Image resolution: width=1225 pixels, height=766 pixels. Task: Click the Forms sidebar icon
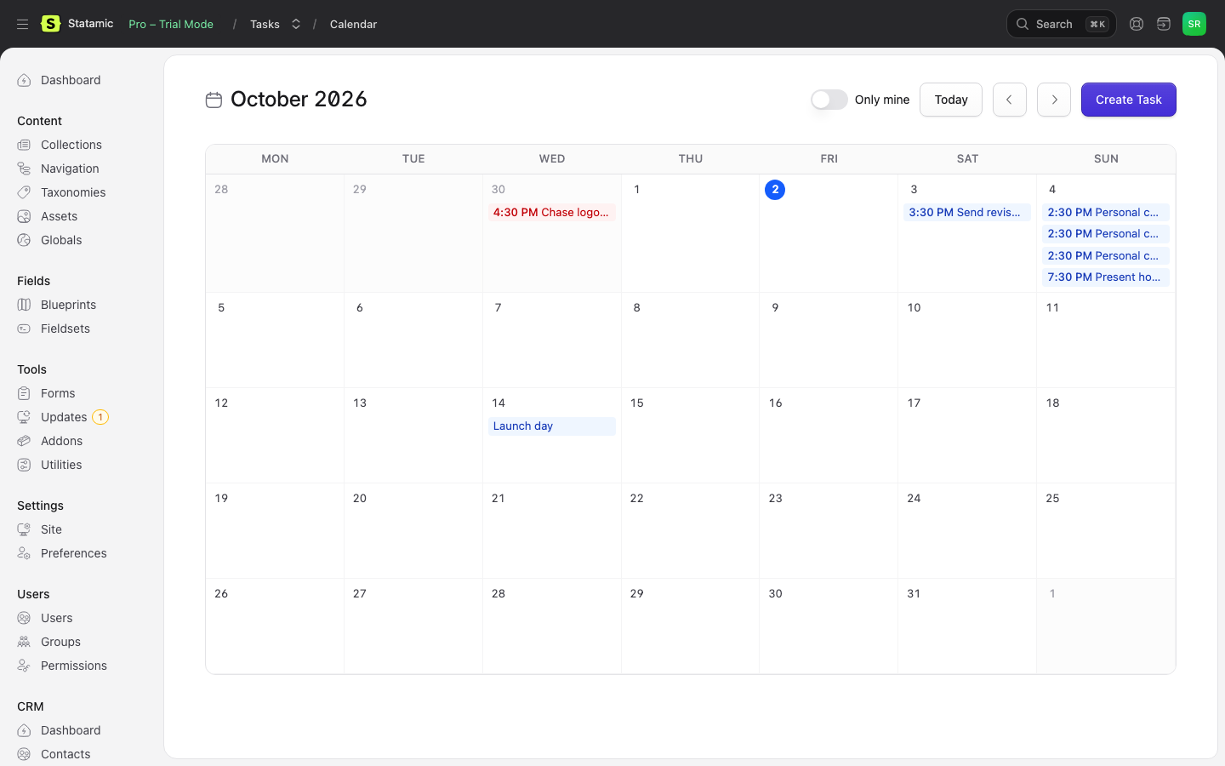24,393
